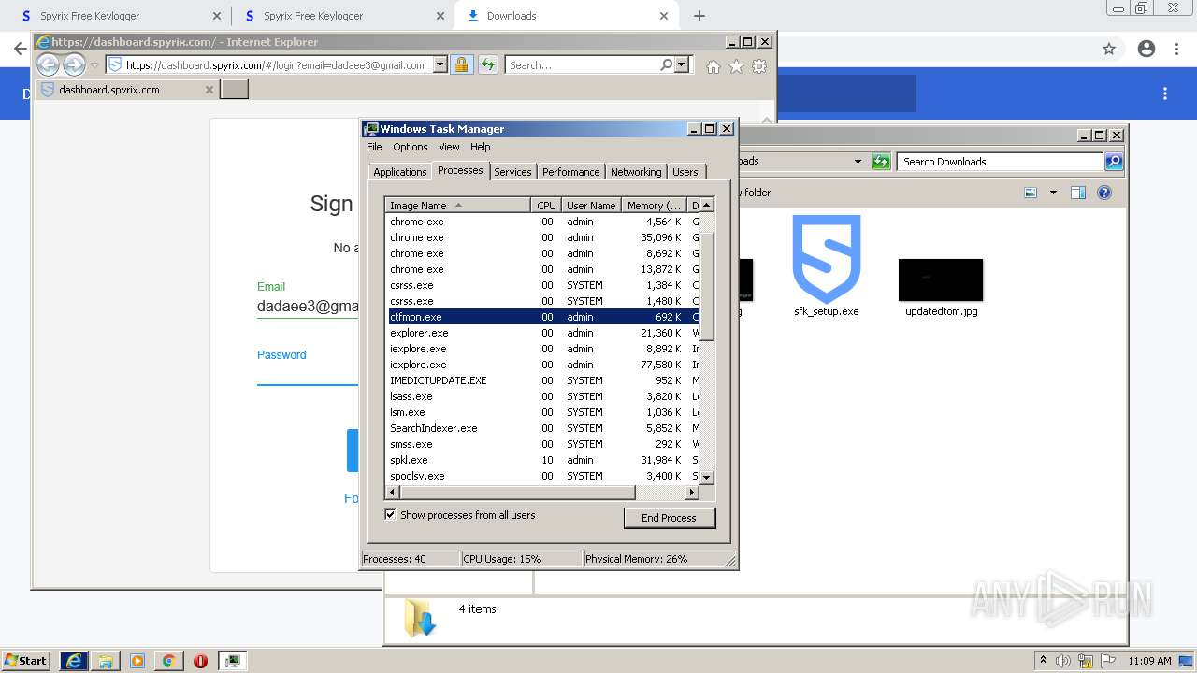1197x673 pixels.
Task: Select the spkl.exe process row
Action: [542, 460]
